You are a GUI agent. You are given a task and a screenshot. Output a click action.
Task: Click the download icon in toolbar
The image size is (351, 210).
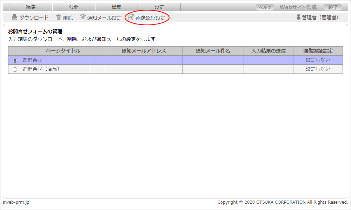(x=15, y=17)
